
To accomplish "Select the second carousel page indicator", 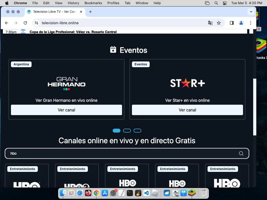I will click(x=127, y=131).
